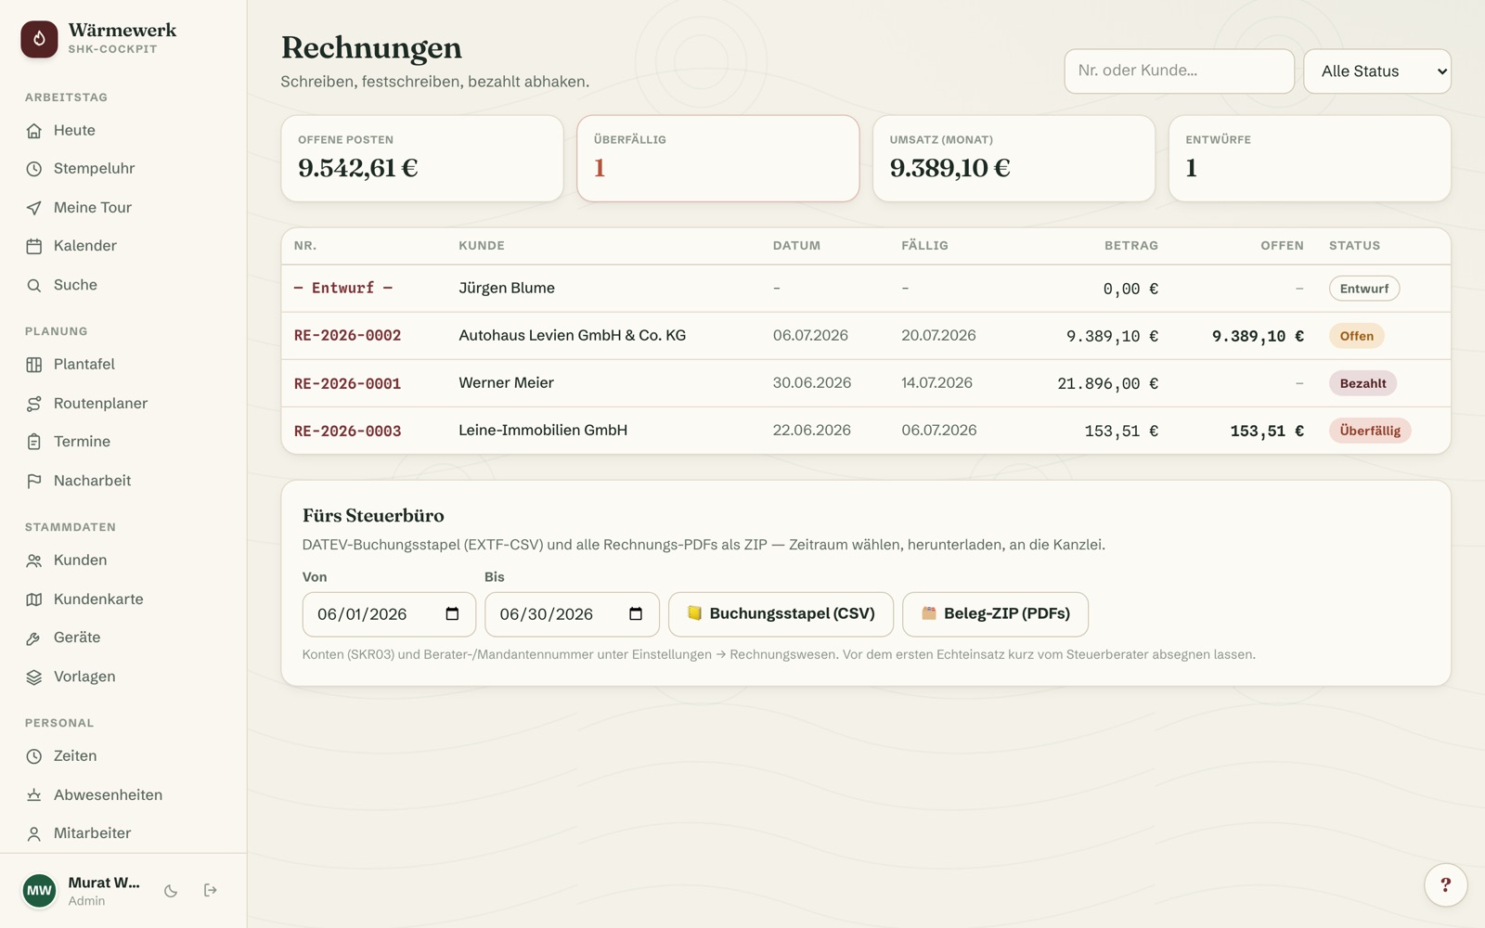This screenshot has height=928, width=1485.
Task: Click the Mitarbeiter person icon
Action: click(34, 833)
